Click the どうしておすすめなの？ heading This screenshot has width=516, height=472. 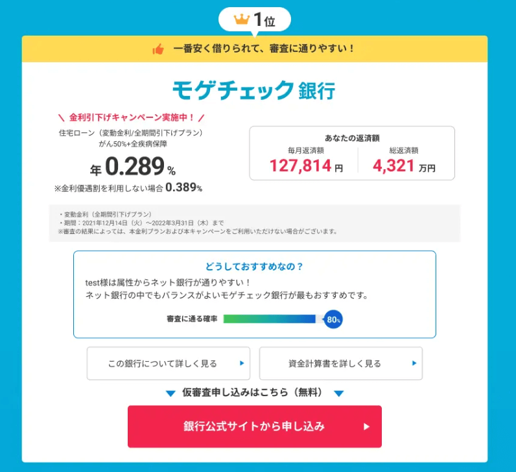point(254,266)
